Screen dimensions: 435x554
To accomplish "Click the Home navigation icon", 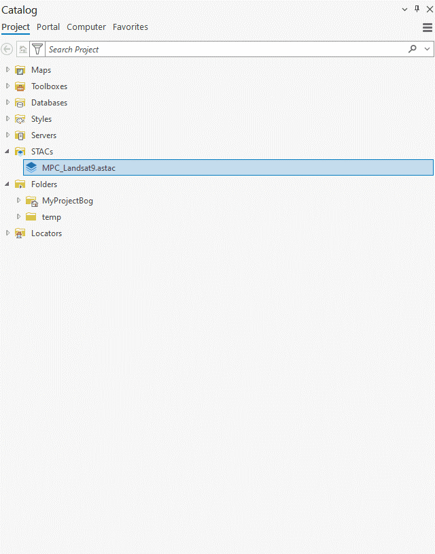I will 23,49.
